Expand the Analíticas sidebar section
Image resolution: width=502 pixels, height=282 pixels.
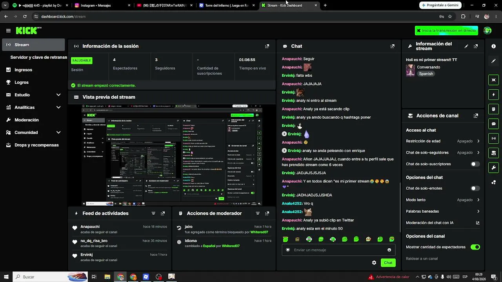click(33, 107)
